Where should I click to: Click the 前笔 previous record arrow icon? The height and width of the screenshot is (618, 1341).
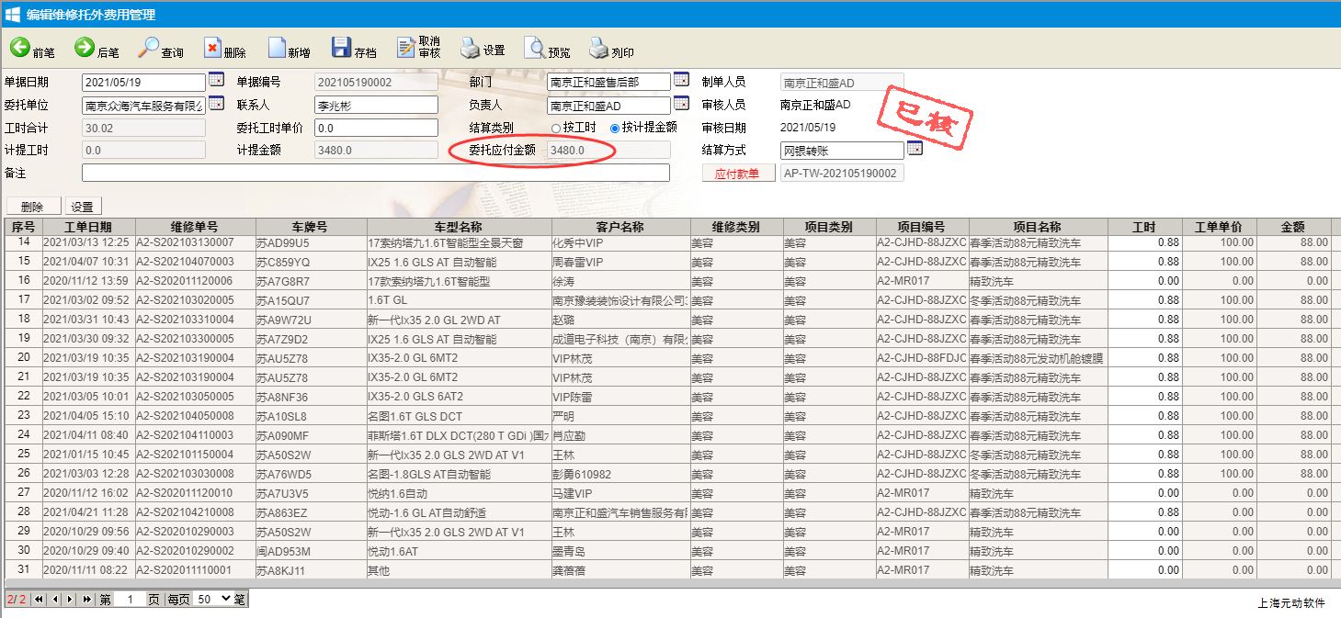point(20,48)
